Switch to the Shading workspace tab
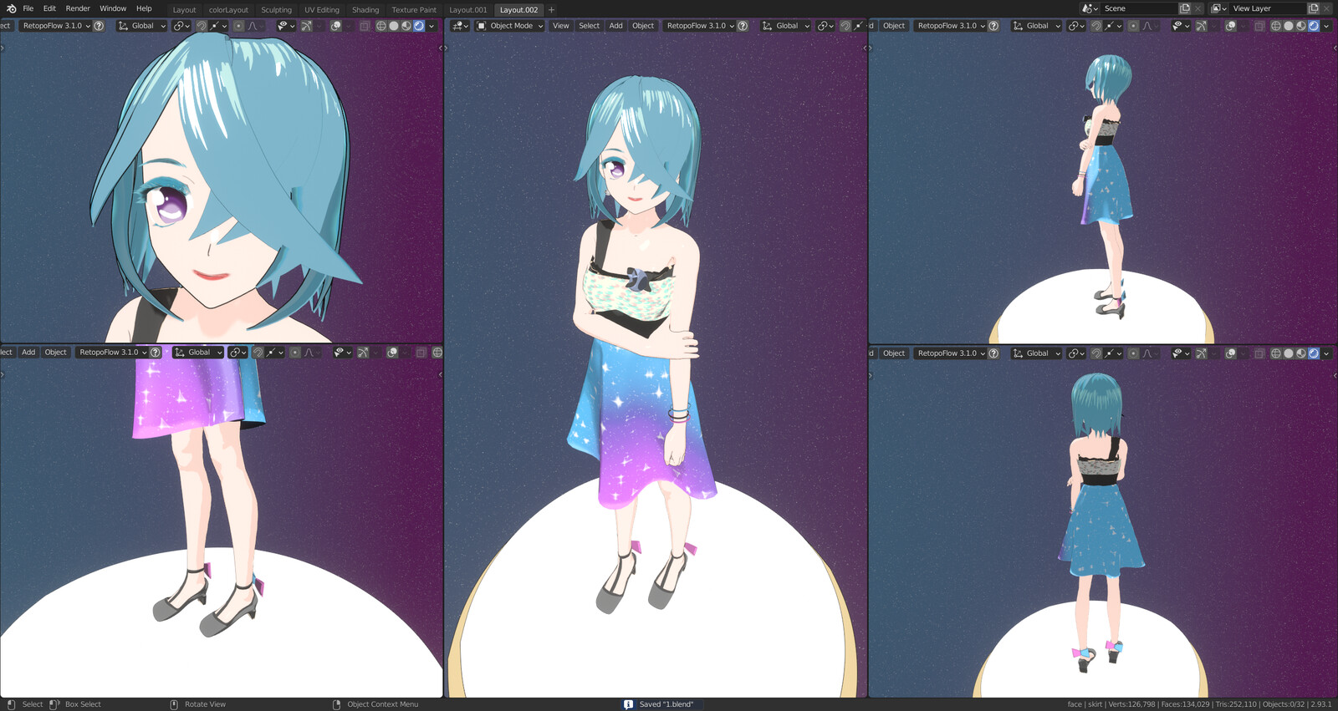Image resolution: width=1338 pixels, height=711 pixels. (x=365, y=10)
